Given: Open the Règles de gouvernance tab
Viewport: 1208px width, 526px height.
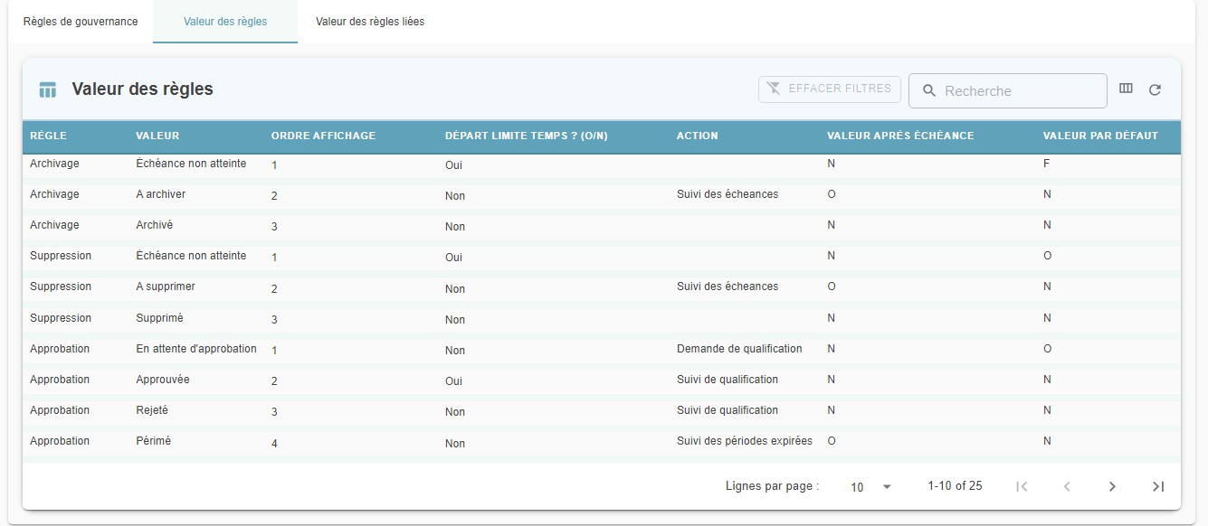Looking at the screenshot, I should [81, 21].
